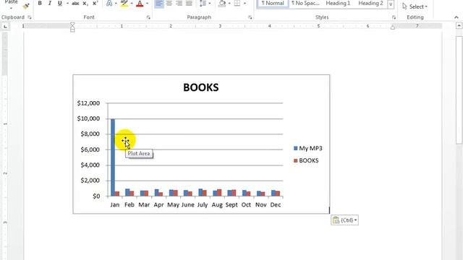Toggle strikethrough formatting
This screenshot has height=260, width=463.
click(75, 4)
